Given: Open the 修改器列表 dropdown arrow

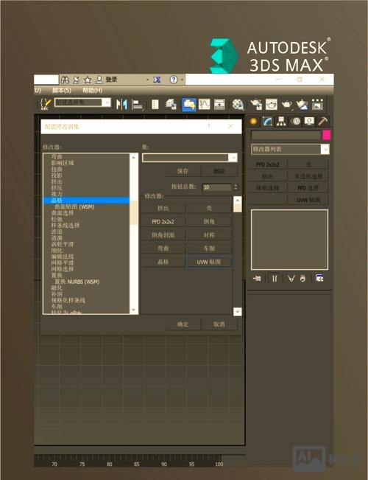Looking at the screenshot, I should click(x=325, y=150).
